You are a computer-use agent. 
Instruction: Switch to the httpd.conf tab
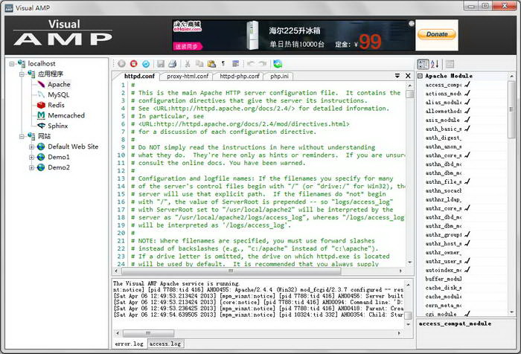click(x=140, y=76)
